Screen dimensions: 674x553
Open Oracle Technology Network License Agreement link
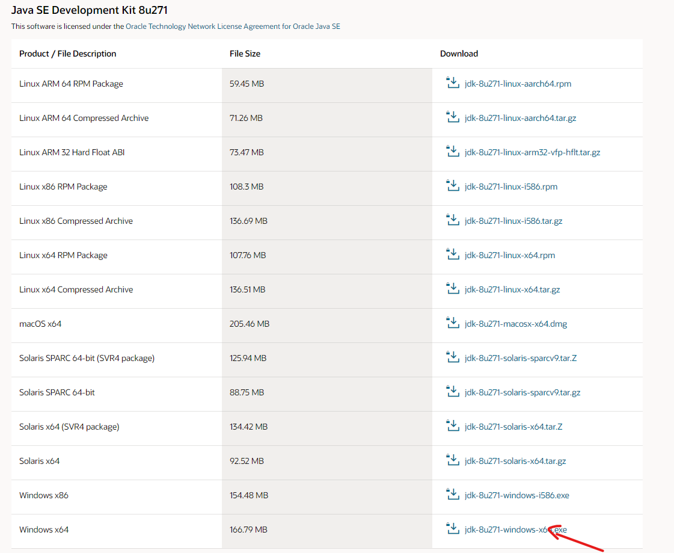pyautogui.click(x=233, y=26)
